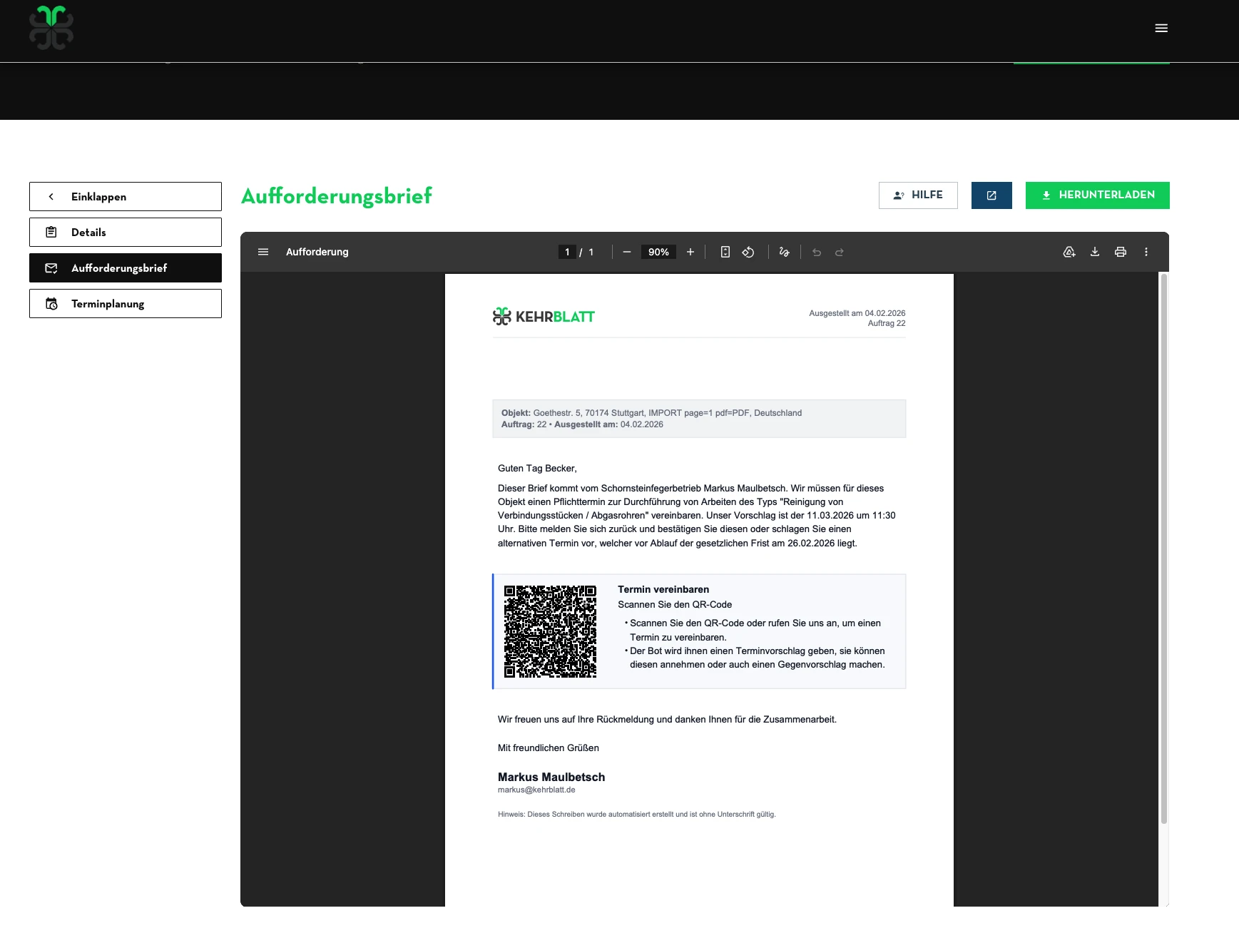Open the main hamburger menu
Image resolution: width=1239 pixels, height=933 pixels.
click(1161, 29)
